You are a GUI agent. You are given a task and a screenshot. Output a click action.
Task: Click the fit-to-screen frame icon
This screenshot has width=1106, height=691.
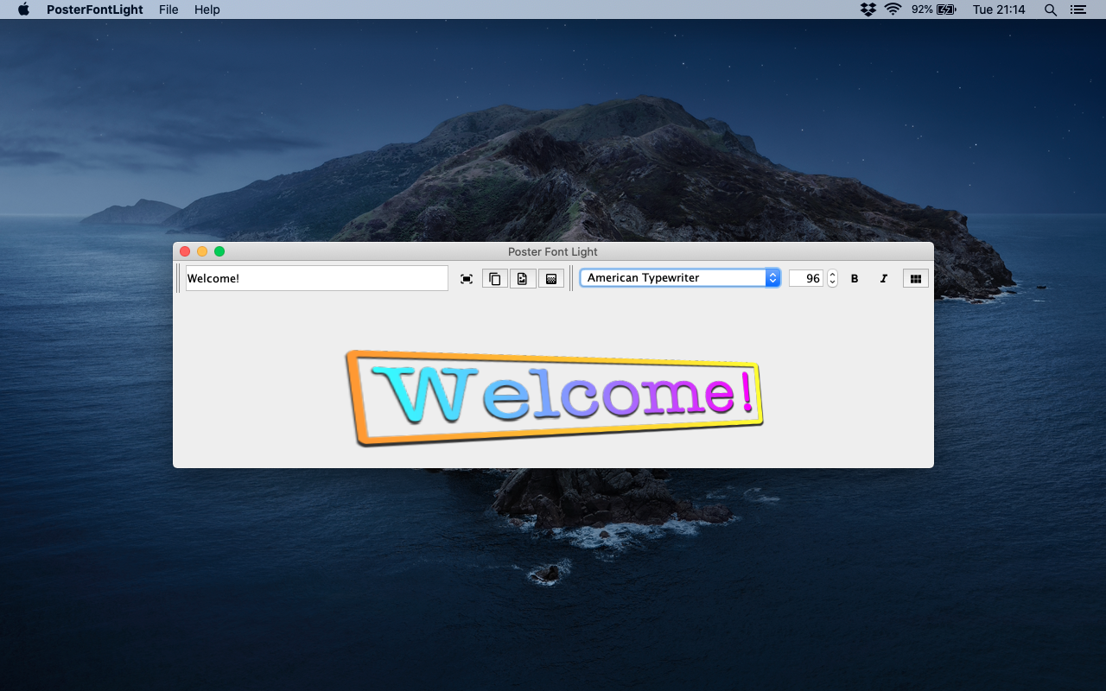coord(467,278)
